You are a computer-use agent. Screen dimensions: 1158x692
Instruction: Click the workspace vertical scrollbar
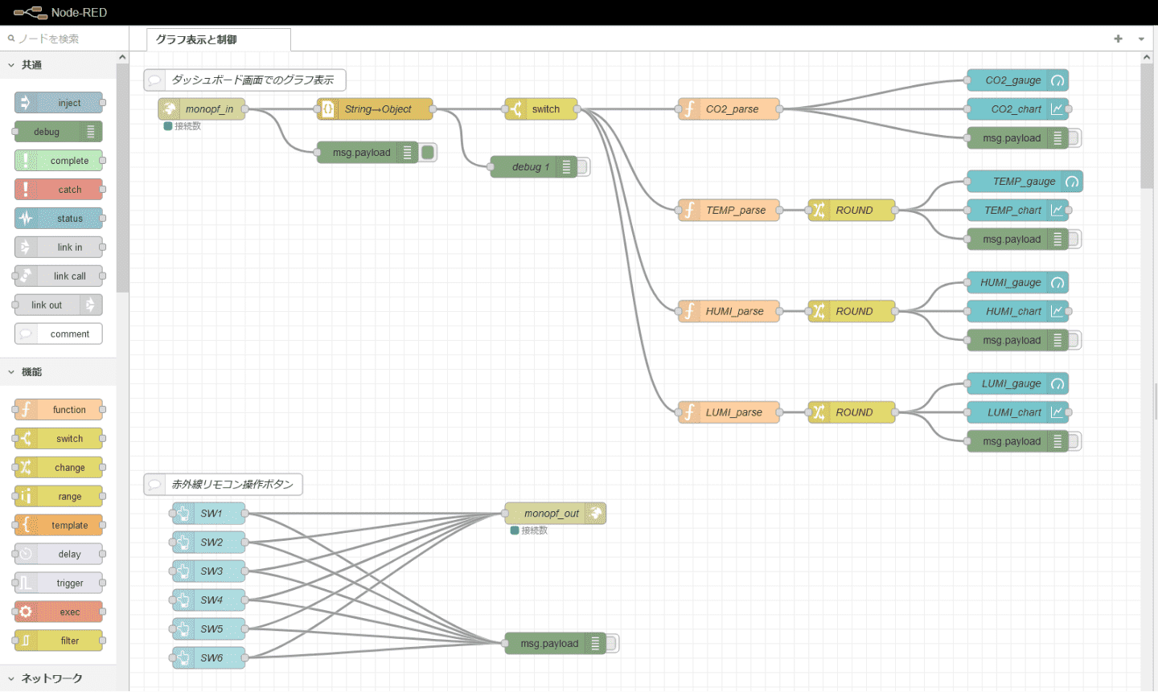(x=1147, y=129)
